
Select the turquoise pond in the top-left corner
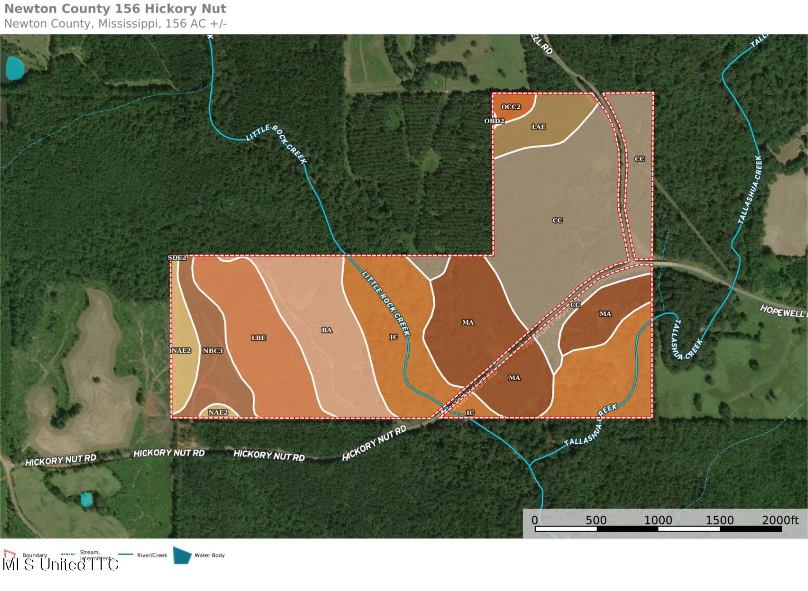click(x=14, y=68)
